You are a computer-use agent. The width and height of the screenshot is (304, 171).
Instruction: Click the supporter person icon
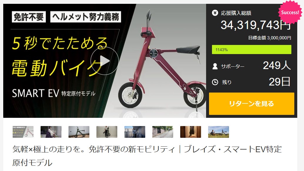[215, 66]
